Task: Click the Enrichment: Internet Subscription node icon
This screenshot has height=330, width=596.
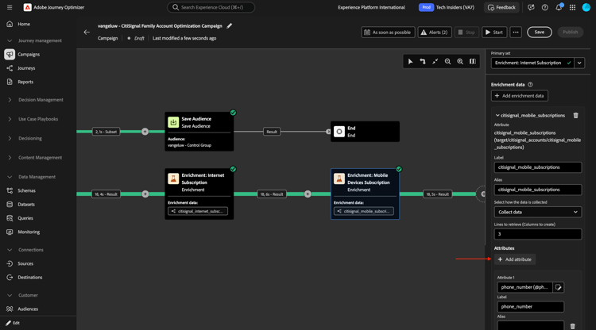Action: pos(173,178)
